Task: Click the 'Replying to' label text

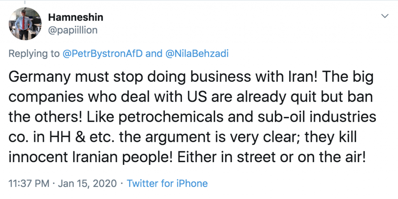Action: point(34,54)
